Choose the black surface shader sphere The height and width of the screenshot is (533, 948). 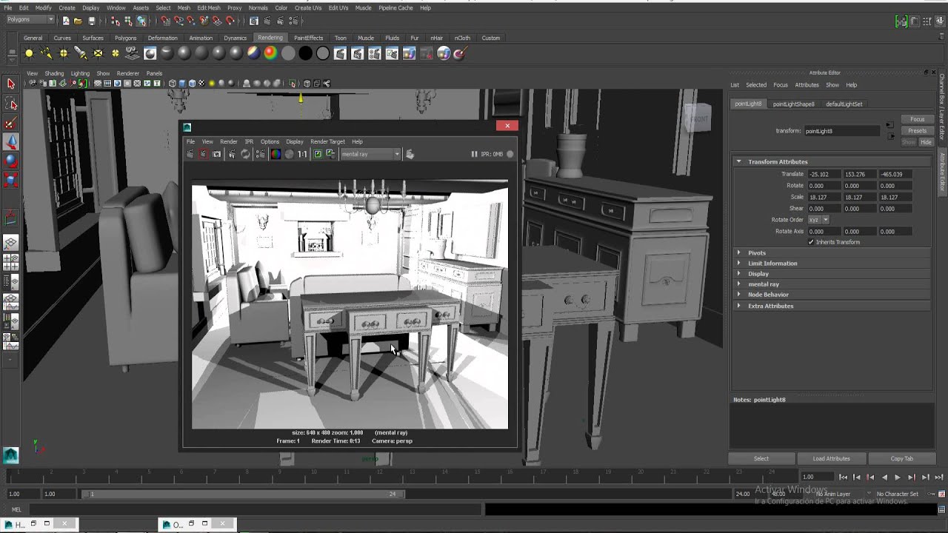305,53
